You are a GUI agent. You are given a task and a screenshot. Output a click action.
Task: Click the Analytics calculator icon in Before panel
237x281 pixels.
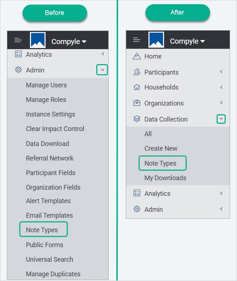(x=18, y=54)
